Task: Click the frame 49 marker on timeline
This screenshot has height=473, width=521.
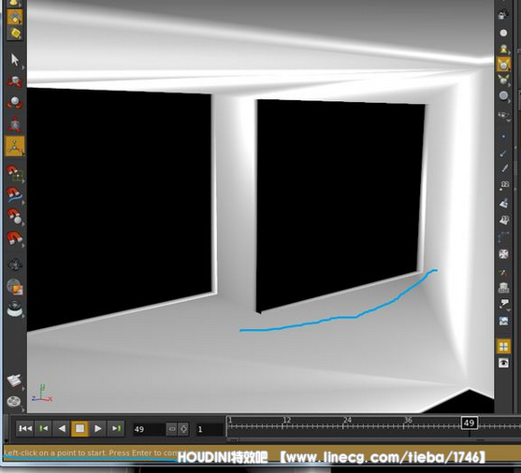Action: [x=470, y=423]
